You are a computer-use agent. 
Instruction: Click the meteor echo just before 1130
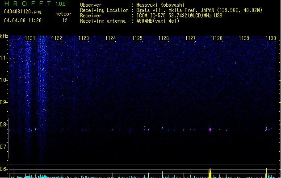coord(267,129)
